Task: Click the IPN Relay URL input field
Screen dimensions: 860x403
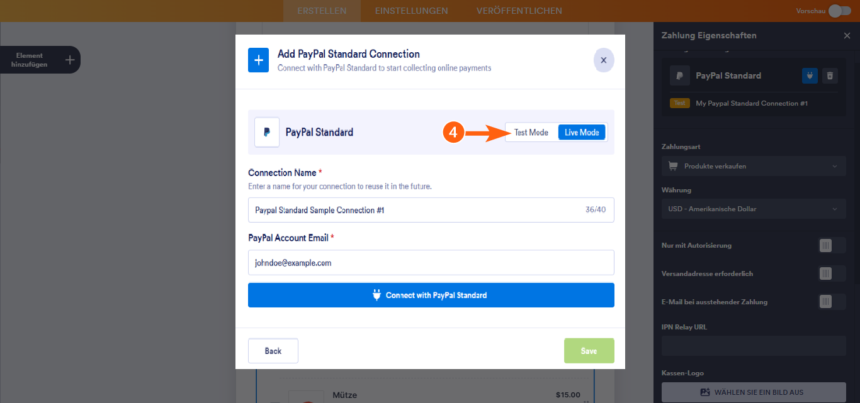Action: pos(753,345)
